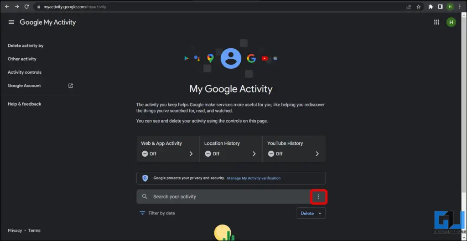
Task: Select Delete activity by in sidebar
Action: (x=26, y=46)
